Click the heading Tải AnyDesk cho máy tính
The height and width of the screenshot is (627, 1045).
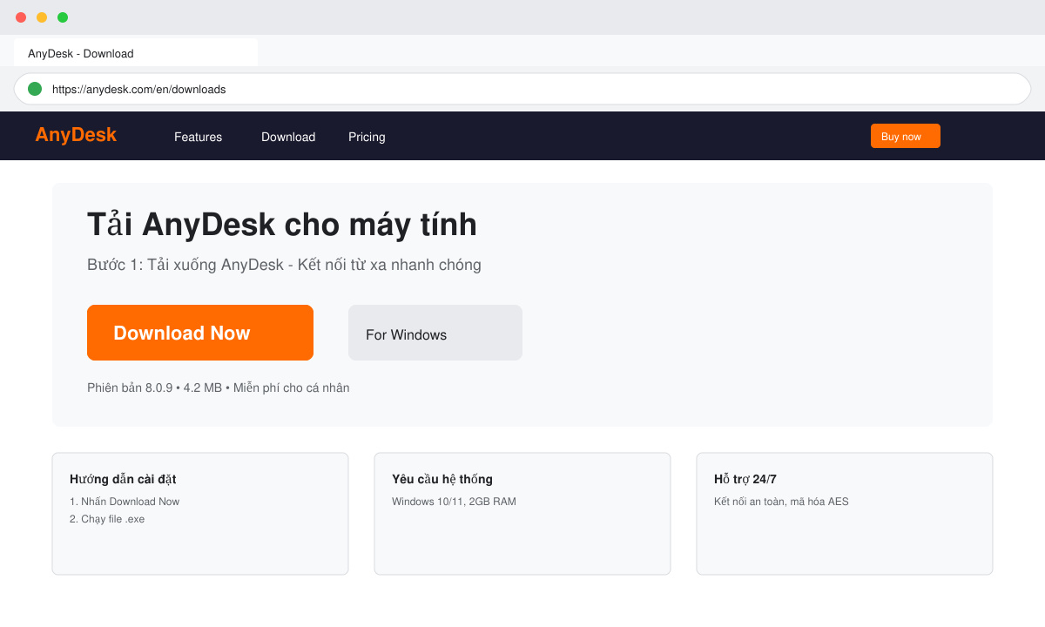(x=282, y=225)
